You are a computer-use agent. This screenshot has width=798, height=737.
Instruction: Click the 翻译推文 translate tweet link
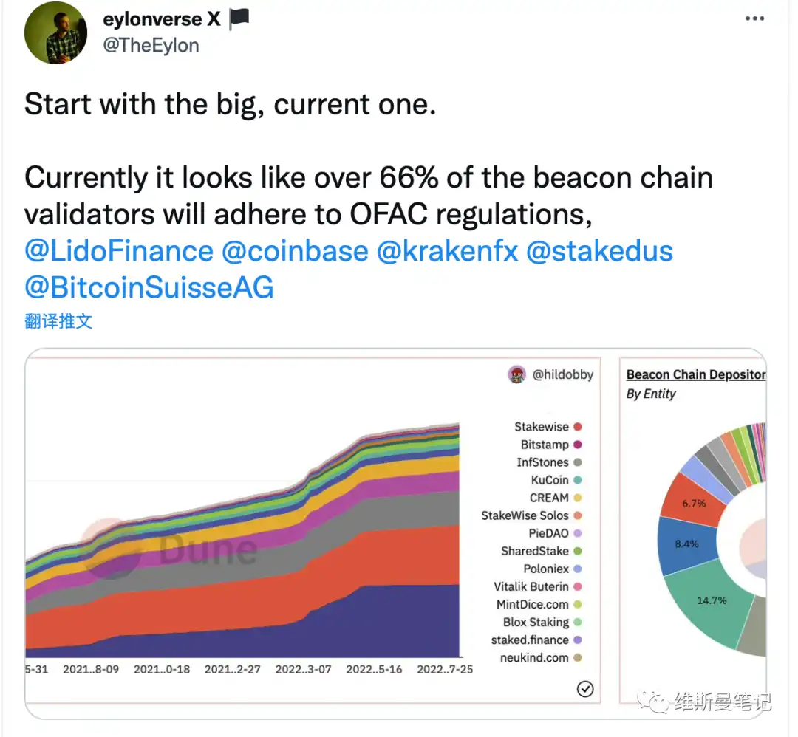58,321
